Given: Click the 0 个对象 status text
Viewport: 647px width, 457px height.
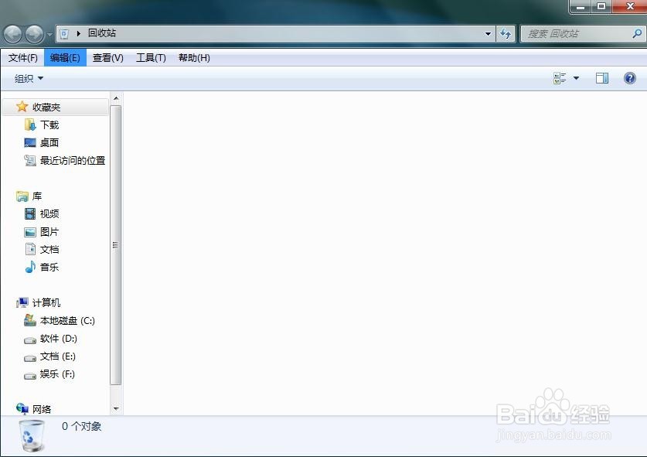Looking at the screenshot, I should (82, 426).
